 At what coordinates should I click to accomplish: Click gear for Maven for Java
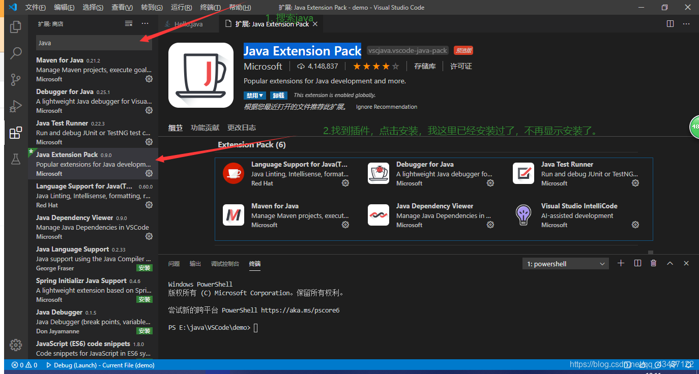pos(149,79)
